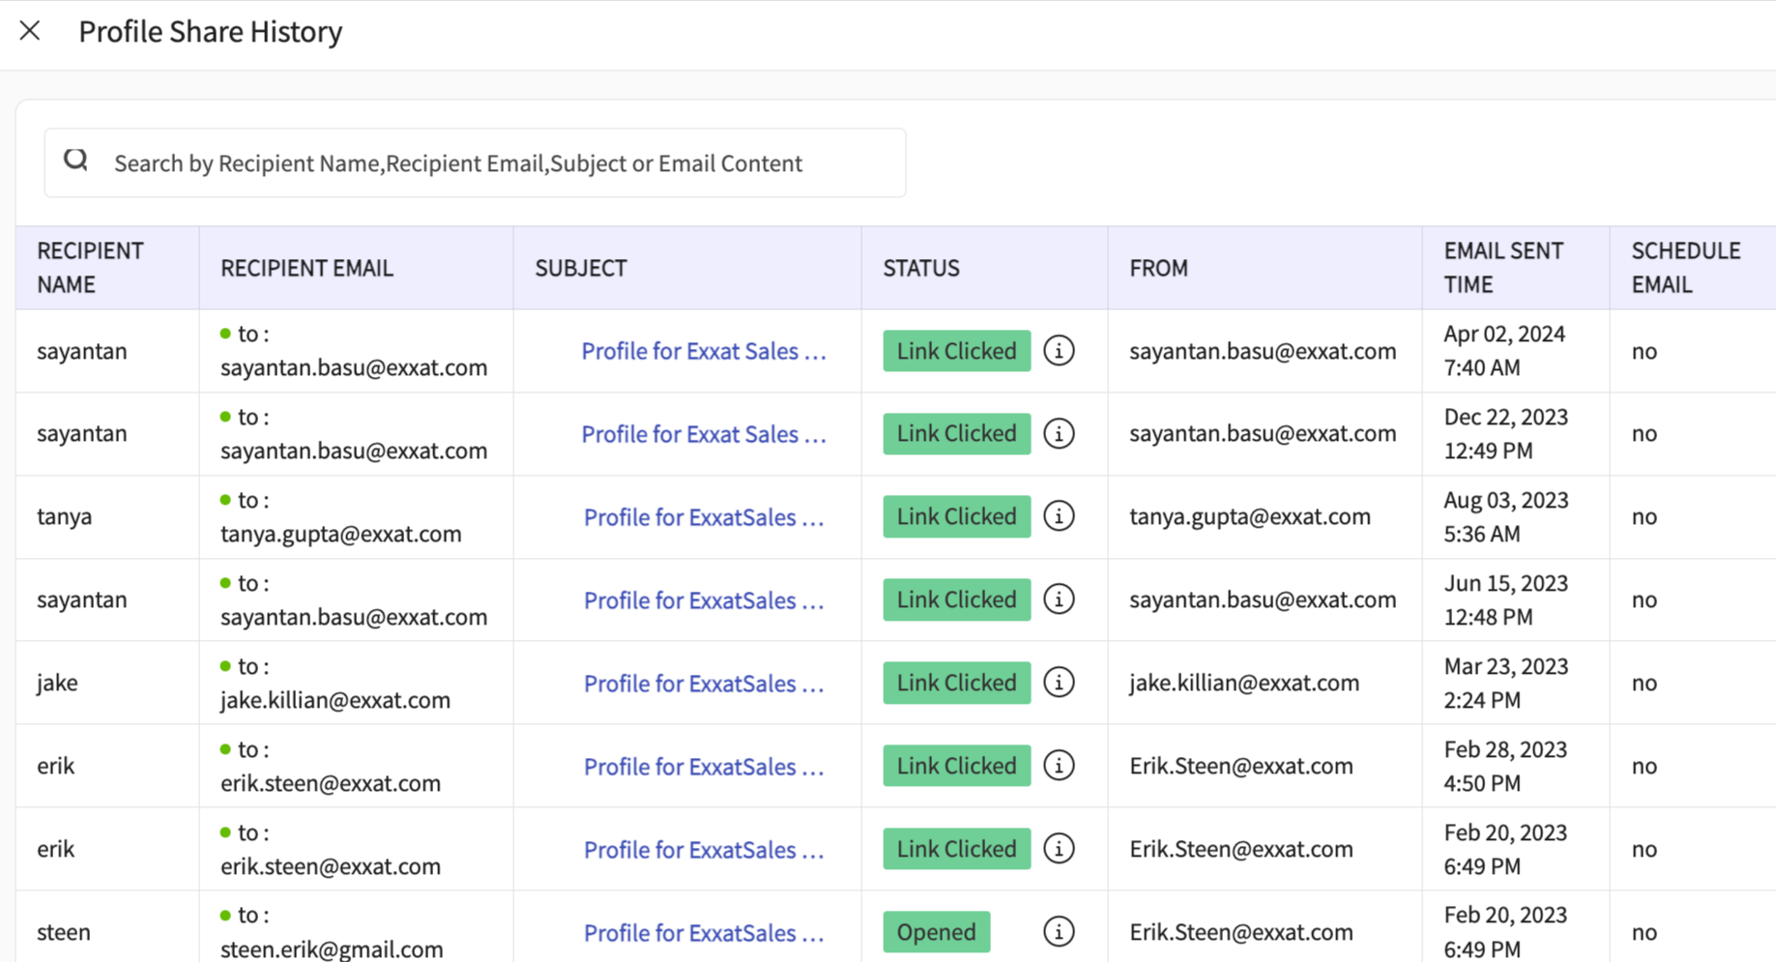Open subject link sent to steen.erik@gmail.com
The image size is (1776, 962).
pos(703,933)
